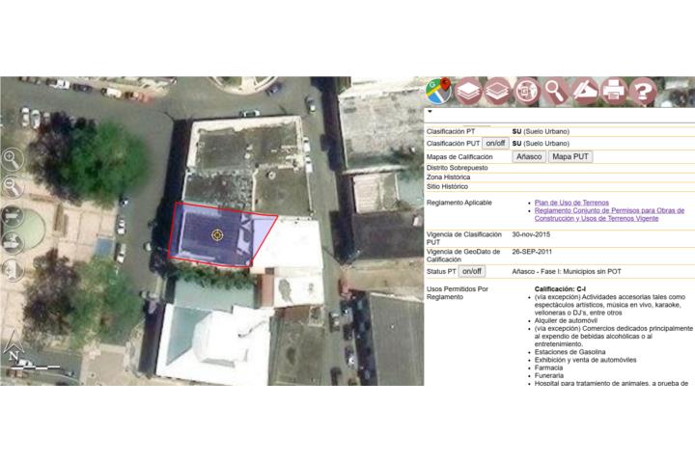Image resolution: width=695 pixels, height=463 pixels.
Task: Click the third round map control button
Action: click(12, 214)
